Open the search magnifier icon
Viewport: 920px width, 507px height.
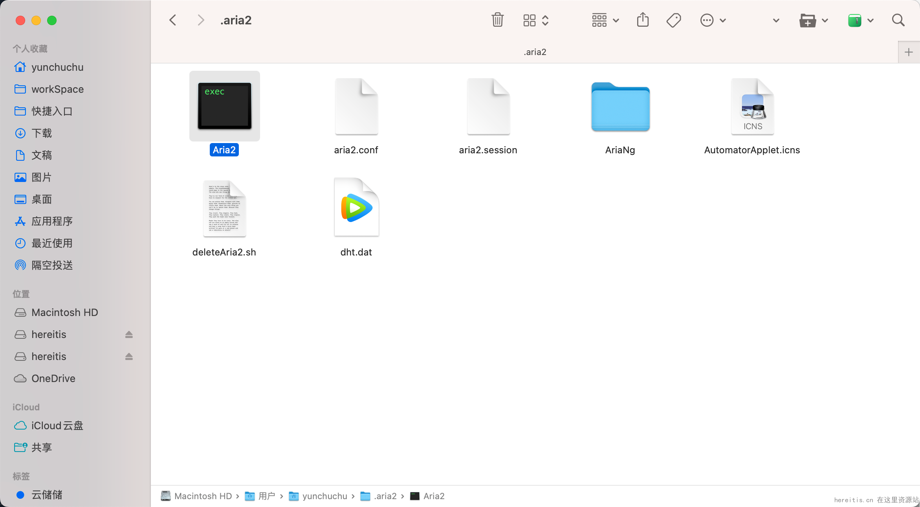[x=898, y=20]
